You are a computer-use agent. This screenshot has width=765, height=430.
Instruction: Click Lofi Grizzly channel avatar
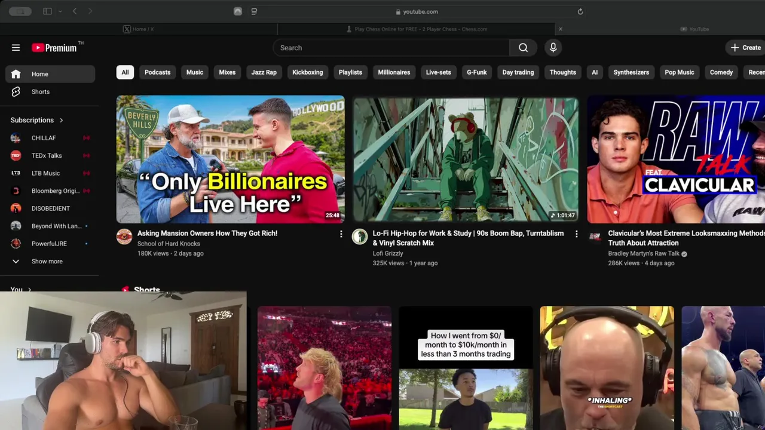point(360,236)
